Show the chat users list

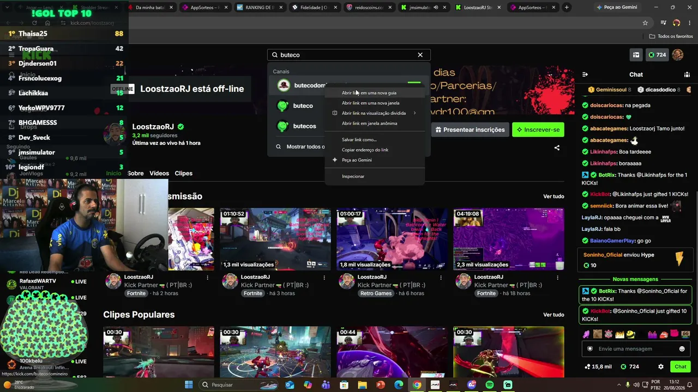click(687, 75)
